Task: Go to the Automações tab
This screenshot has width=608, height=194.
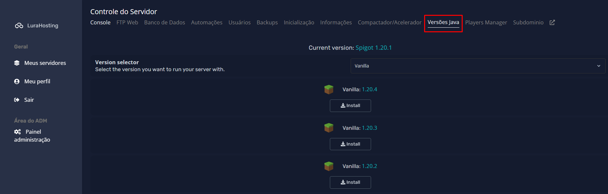Action: [207, 22]
